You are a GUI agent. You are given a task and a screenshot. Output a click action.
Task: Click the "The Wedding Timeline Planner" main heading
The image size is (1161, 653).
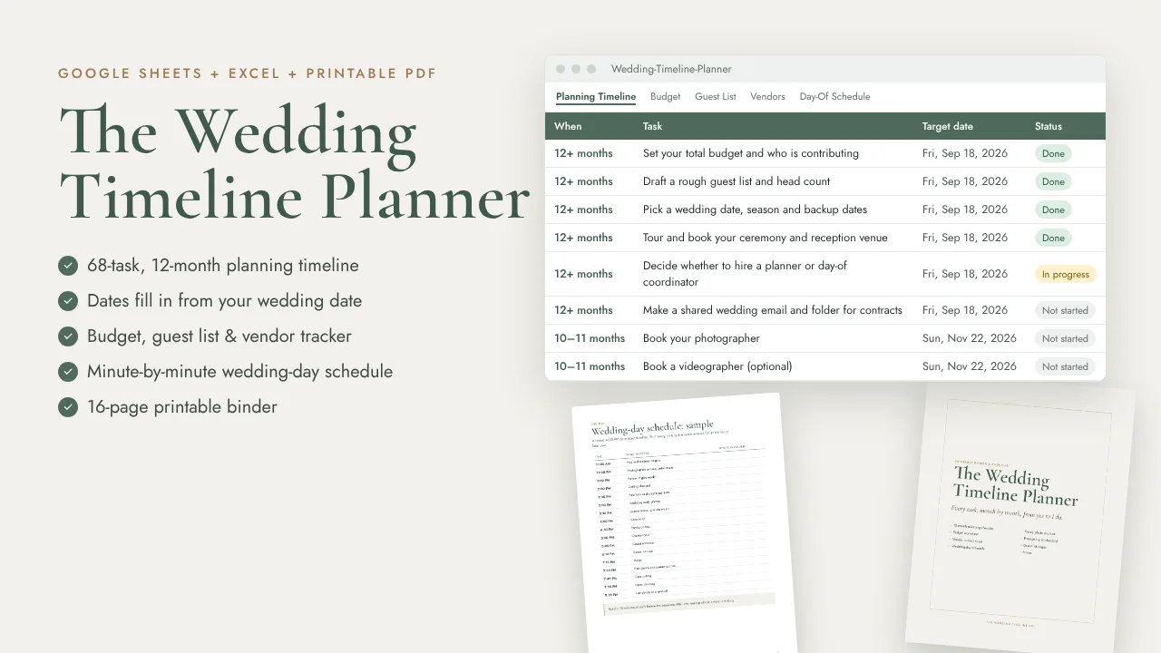(x=295, y=163)
